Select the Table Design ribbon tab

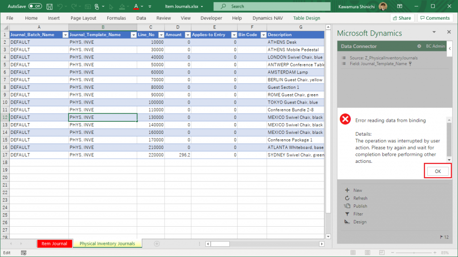tap(306, 18)
